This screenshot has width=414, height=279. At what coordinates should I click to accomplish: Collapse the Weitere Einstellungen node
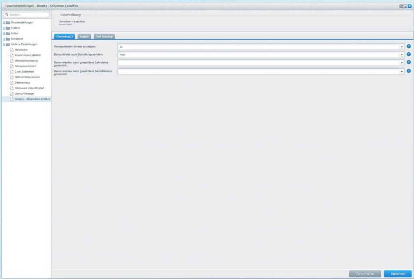[x=4, y=44]
